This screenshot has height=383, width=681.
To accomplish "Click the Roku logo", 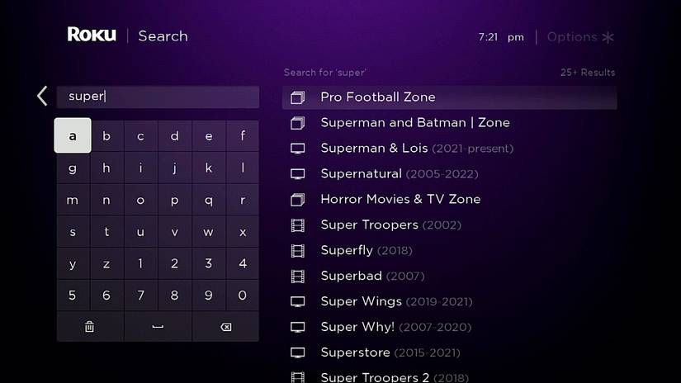I will 92,35.
